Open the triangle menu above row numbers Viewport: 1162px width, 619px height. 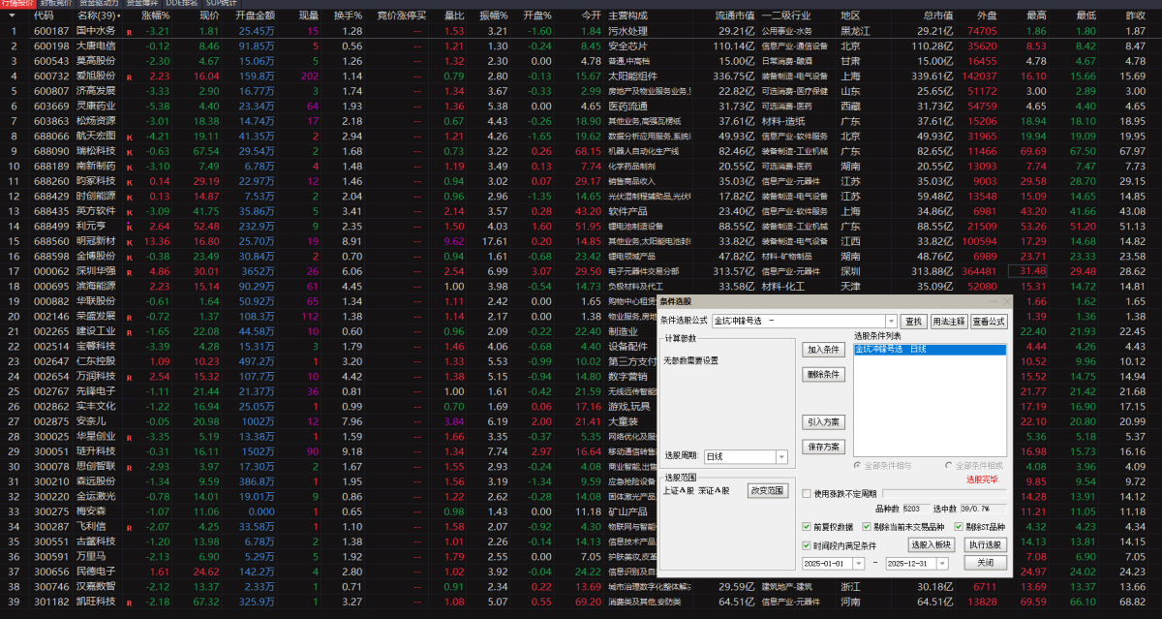[x=12, y=15]
